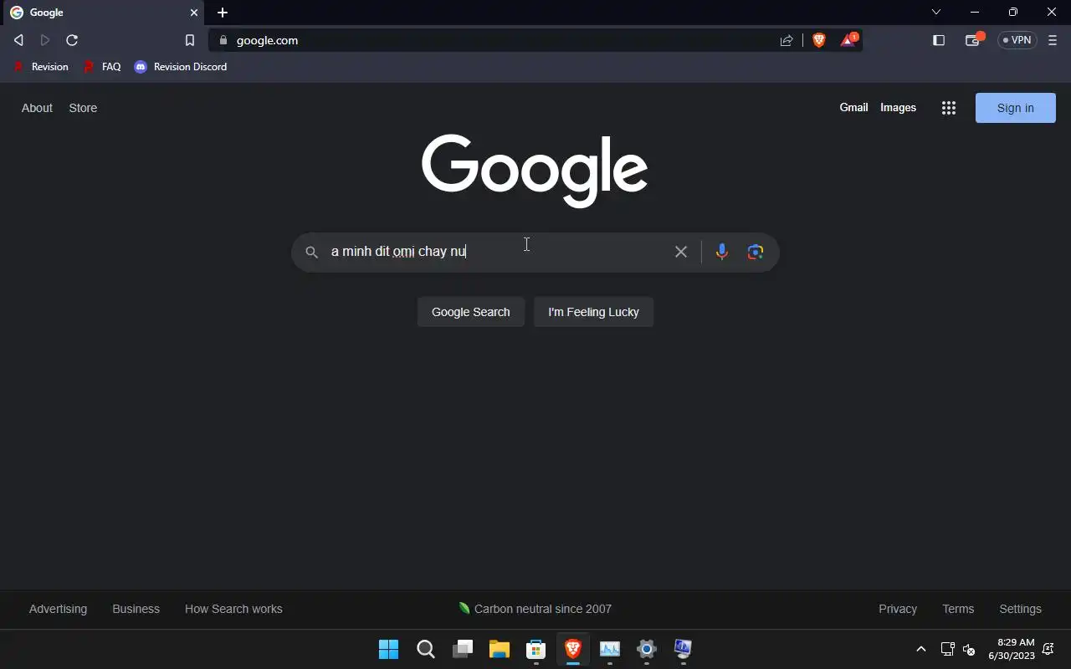Open the FAQ bookmark
The image size is (1071, 669).
102,67
